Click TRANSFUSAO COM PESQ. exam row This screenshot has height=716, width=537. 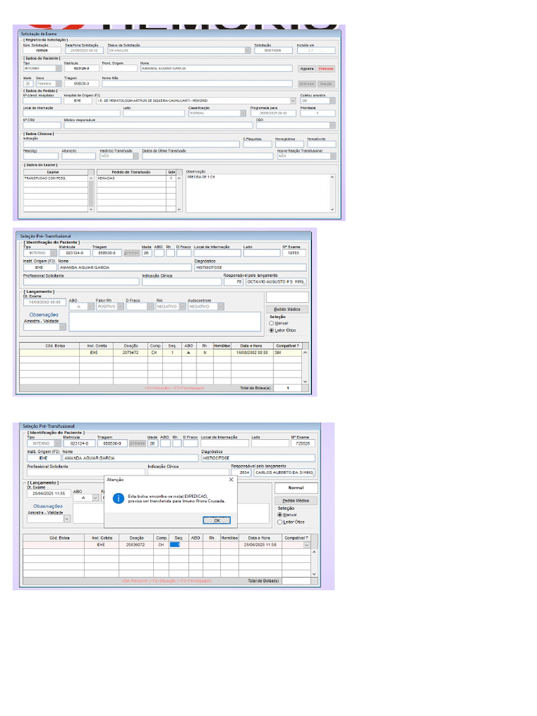point(55,178)
